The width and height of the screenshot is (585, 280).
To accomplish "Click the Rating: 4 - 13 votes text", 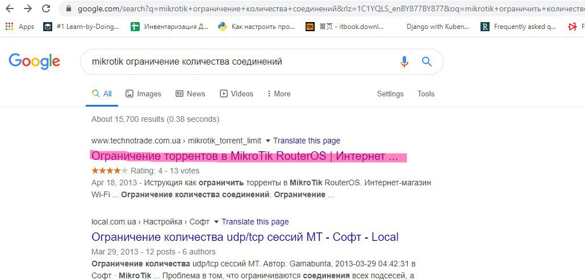I will pyautogui.click(x=165, y=171).
